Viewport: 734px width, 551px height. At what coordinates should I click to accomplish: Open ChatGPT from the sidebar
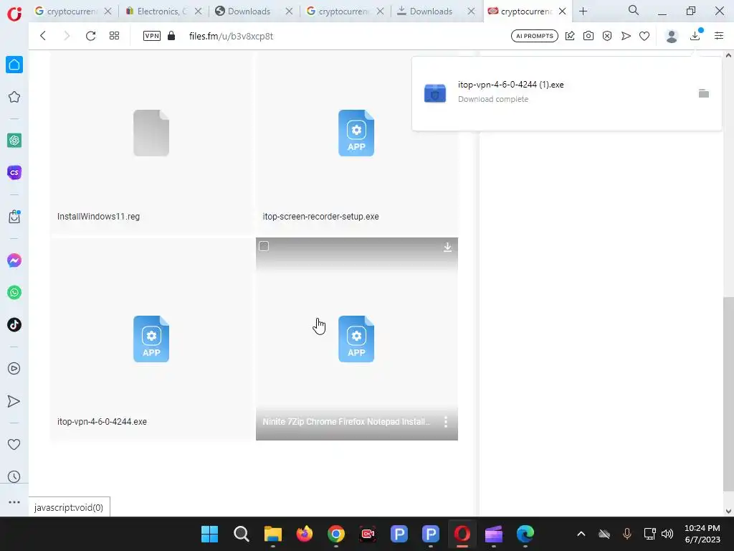[14, 140]
